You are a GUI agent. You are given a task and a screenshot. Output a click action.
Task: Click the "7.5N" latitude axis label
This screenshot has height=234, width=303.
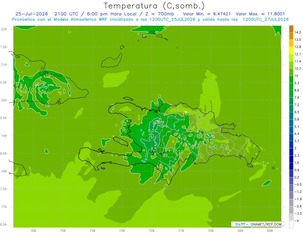(4, 189)
